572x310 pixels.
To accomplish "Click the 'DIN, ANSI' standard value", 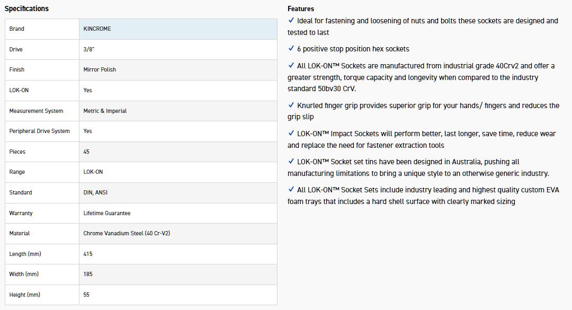I will [95, 192].
